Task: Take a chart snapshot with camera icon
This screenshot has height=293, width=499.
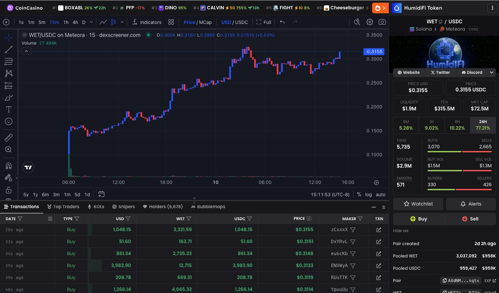Action: click(382, 22)
